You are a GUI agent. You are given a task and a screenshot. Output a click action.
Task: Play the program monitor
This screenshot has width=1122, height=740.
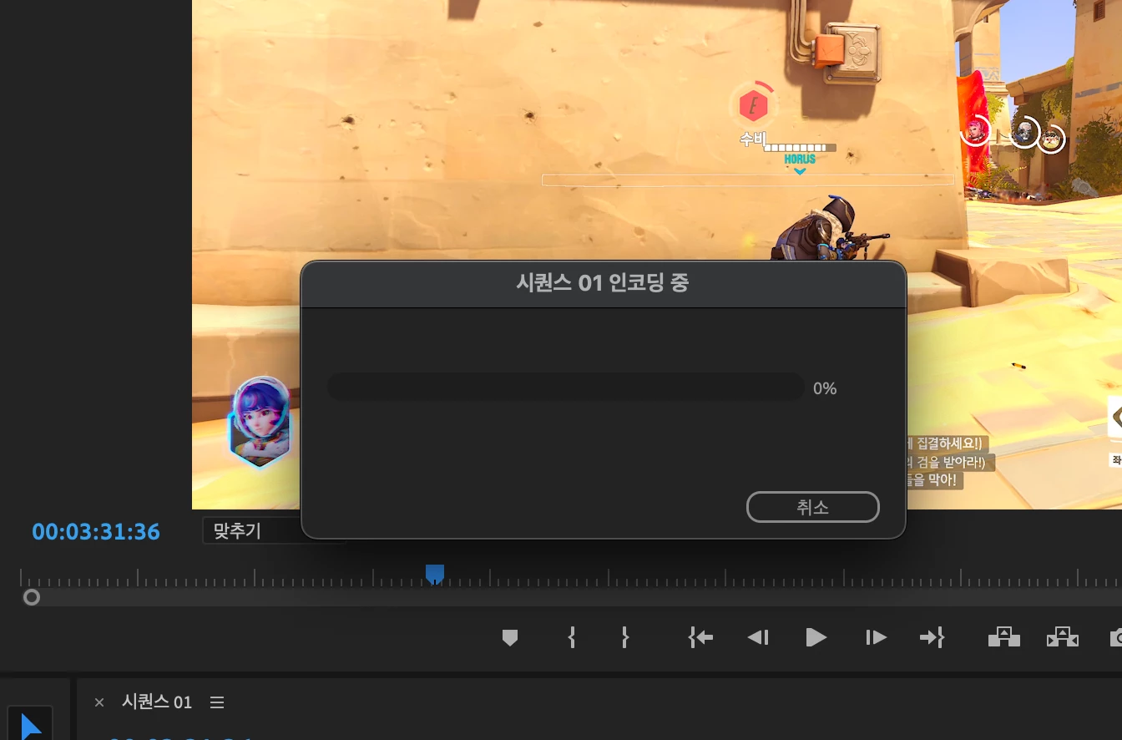pos(816,638)
